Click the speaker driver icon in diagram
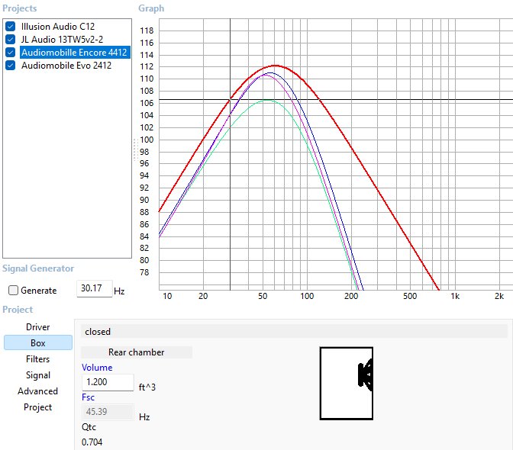 pyautogui.click(x=366, y=374)
